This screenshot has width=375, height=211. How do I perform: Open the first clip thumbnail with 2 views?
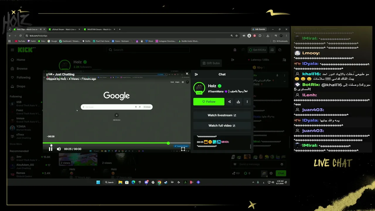pos(78,159)
